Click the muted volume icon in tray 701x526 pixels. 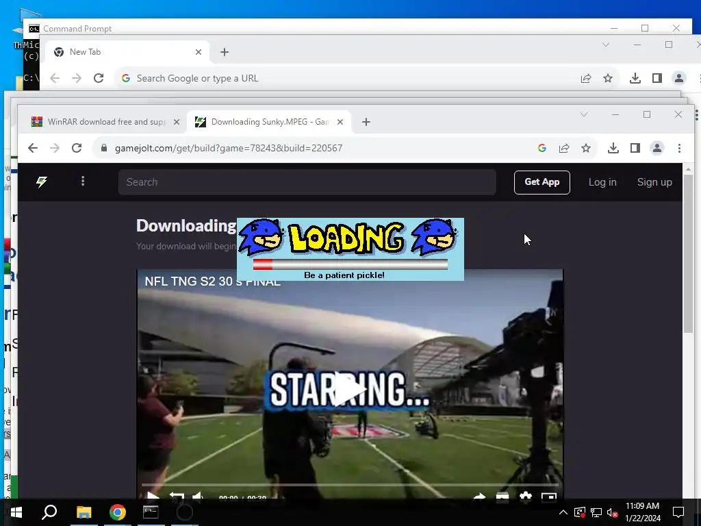coord(613,512)
